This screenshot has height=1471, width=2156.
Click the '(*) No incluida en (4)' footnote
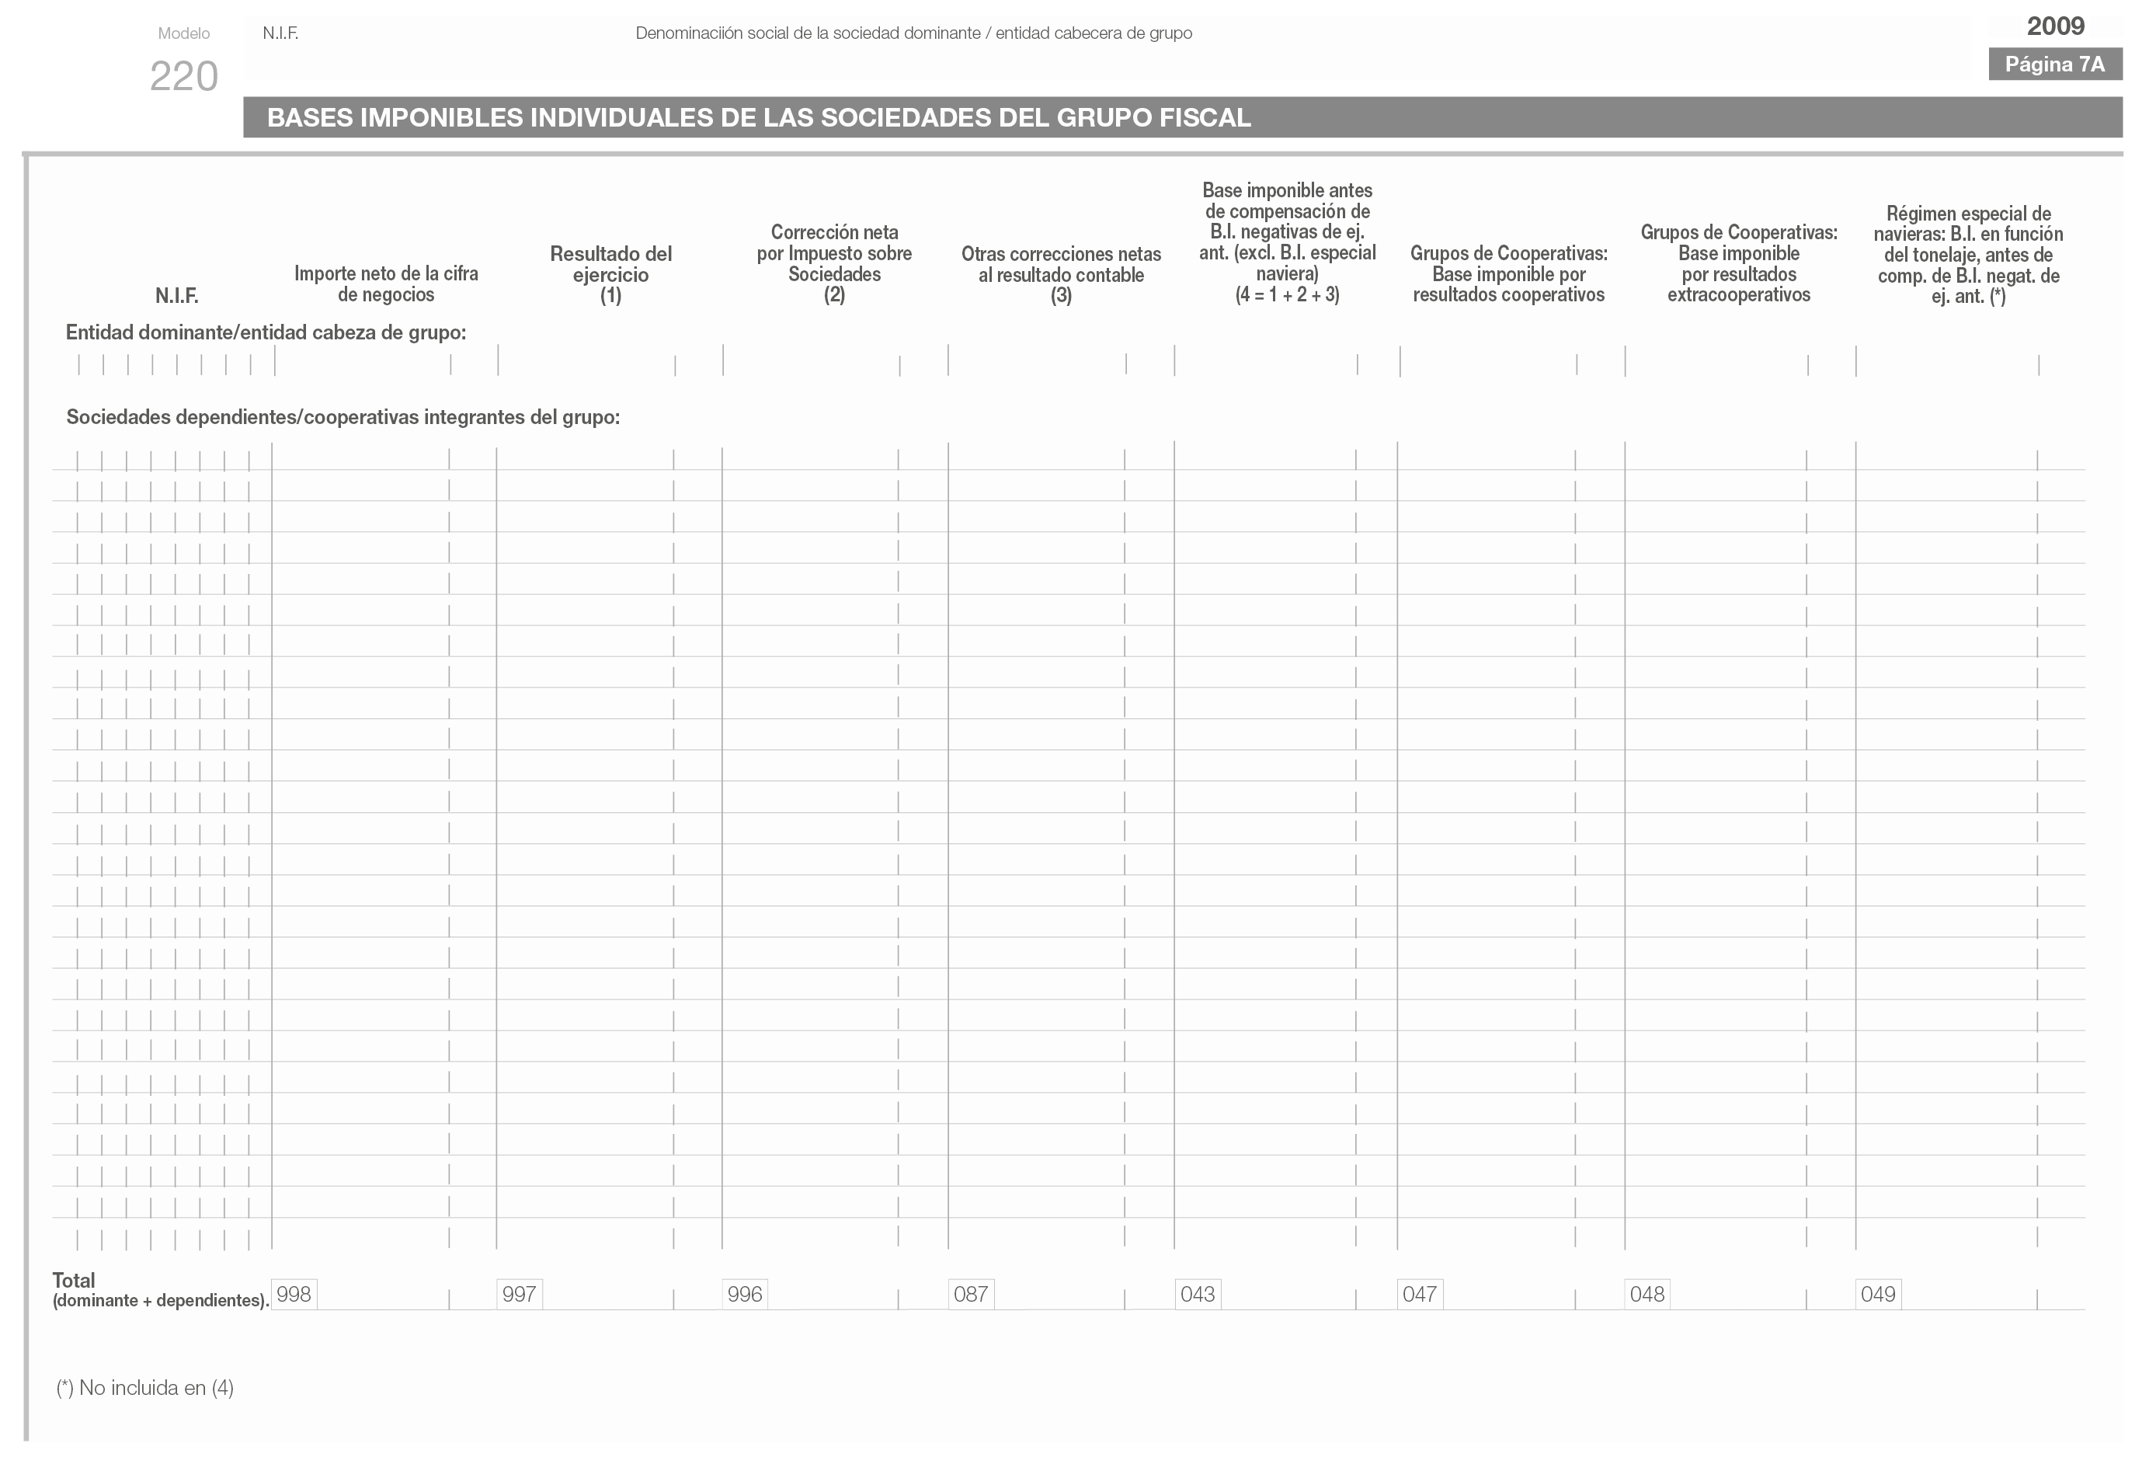[x=144, y=1388]
